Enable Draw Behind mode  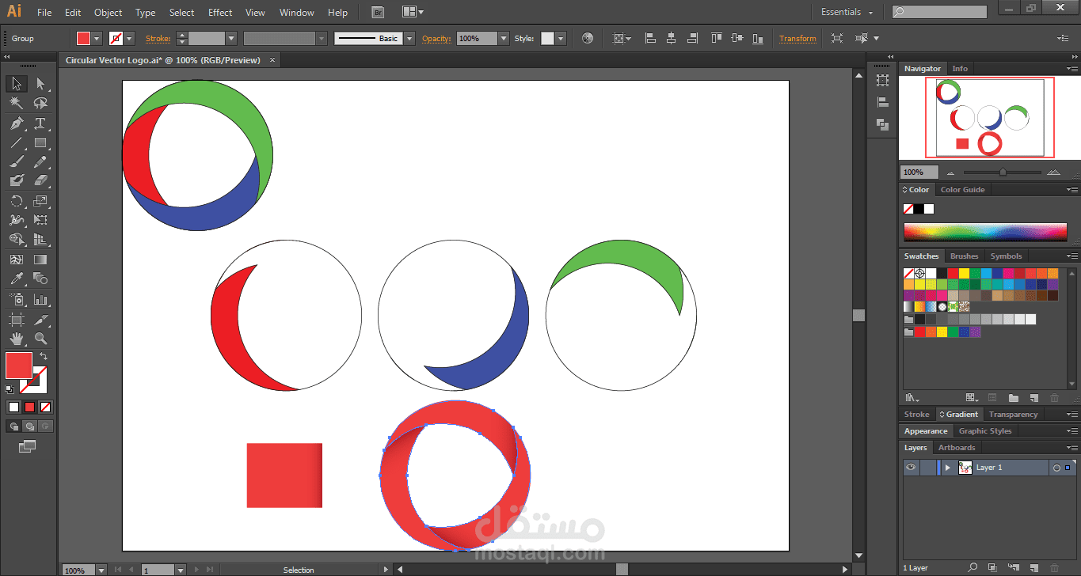tap(30, 426)
